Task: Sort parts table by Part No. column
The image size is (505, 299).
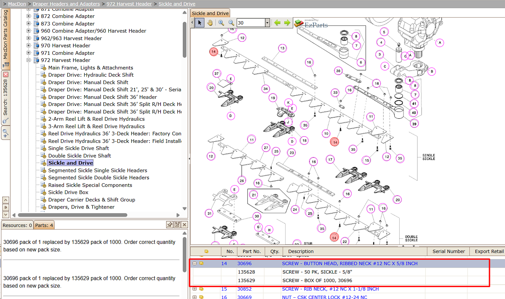Action: tap(251, 251)
